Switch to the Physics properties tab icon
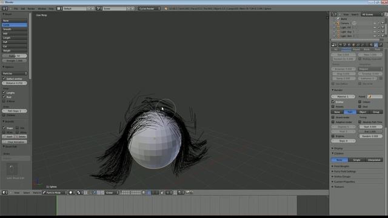 [x=381, y=45]
